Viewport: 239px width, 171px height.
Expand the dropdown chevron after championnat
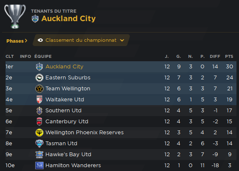pos(122,40)
